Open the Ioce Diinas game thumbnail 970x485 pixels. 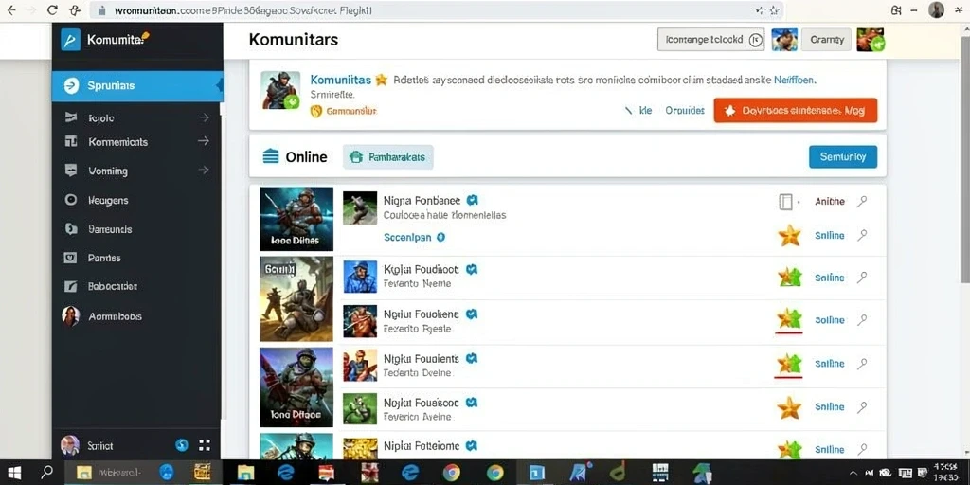(x=296, y=219)
